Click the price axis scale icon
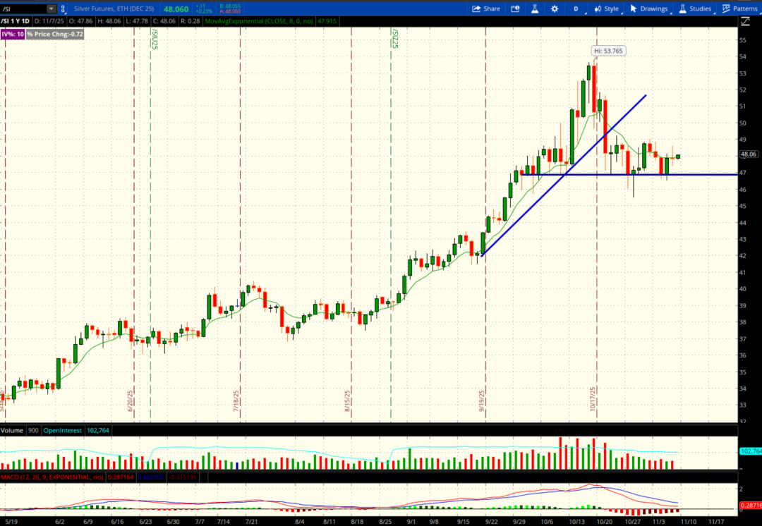762x526 pixels. tap(745, 21)
